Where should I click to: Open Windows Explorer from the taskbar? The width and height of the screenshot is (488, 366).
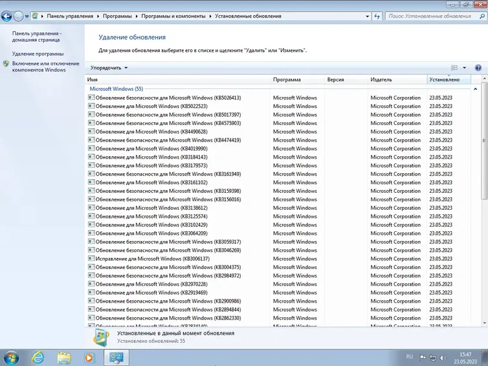point(64,358)
